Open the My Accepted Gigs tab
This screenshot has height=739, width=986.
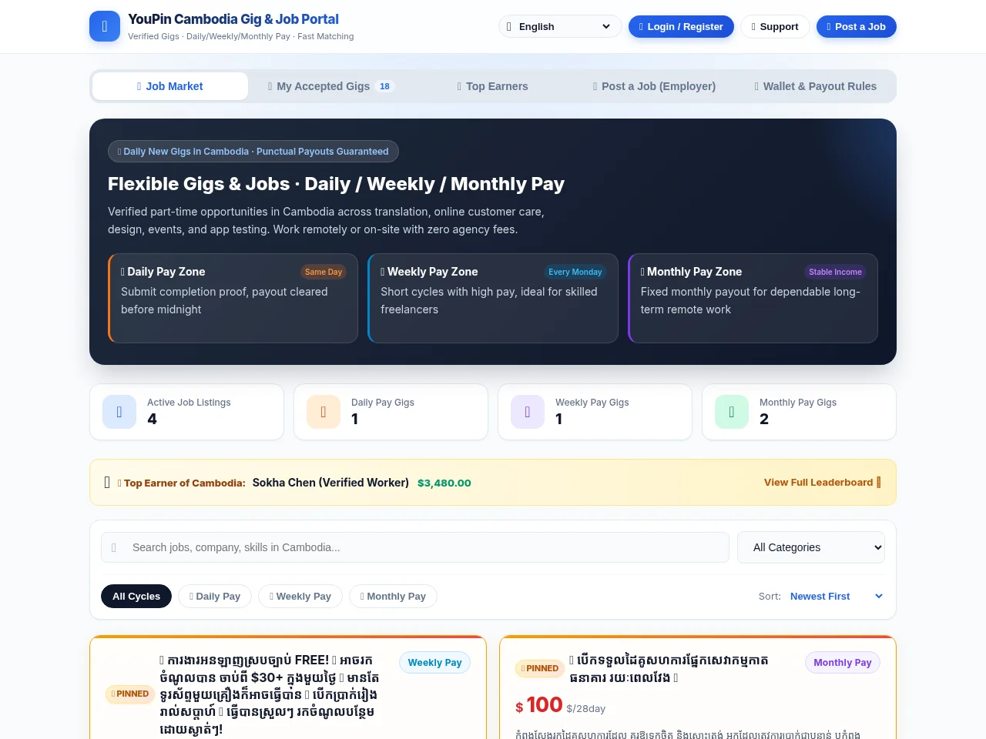pyautogui.click(x=330, y=86)
